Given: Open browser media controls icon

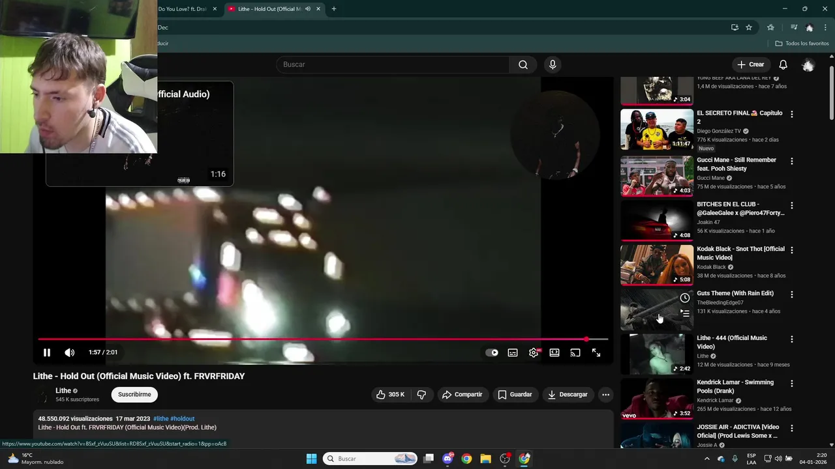Looking at the screenshot, I should 794,27.
